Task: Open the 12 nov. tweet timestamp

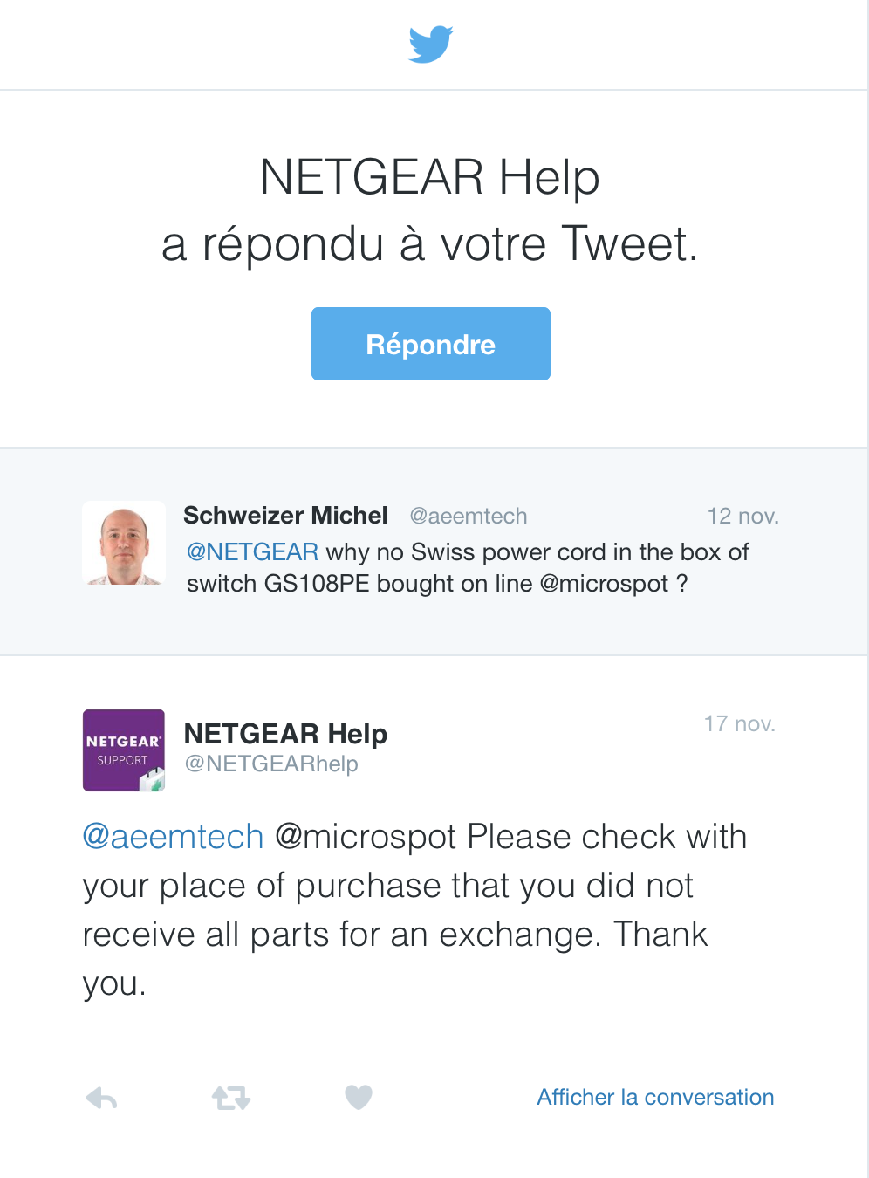Action: click(742, 517)
